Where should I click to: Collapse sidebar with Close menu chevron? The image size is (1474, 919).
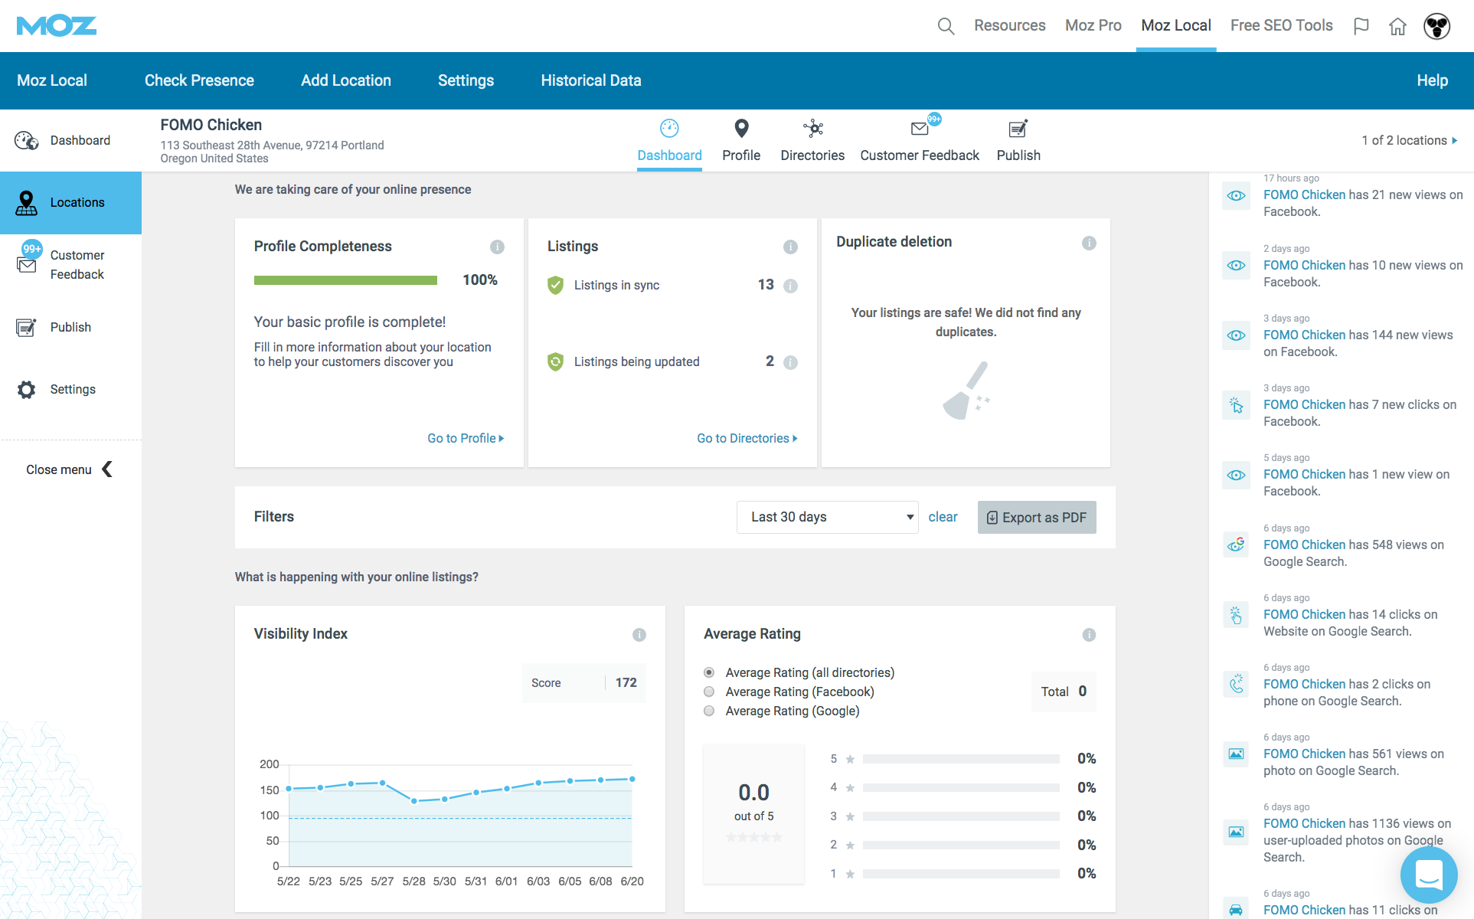coord(107,469)
